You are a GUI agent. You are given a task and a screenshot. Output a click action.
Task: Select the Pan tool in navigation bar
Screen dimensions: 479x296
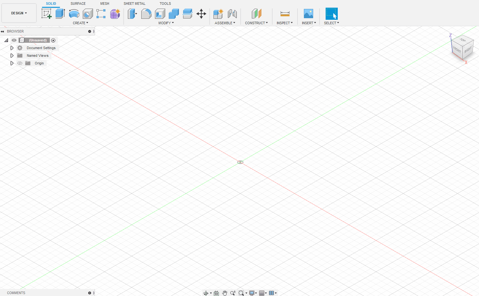(x=225, y=293)
